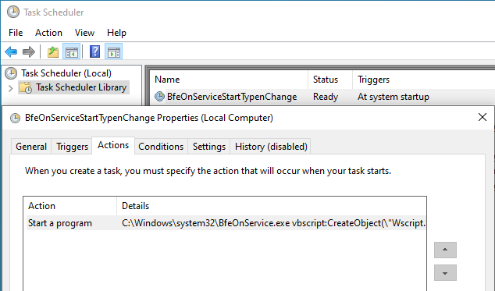Open the History (disabled) tab
This screenshot has width=495, height=291.
click(x=271, y=147)
